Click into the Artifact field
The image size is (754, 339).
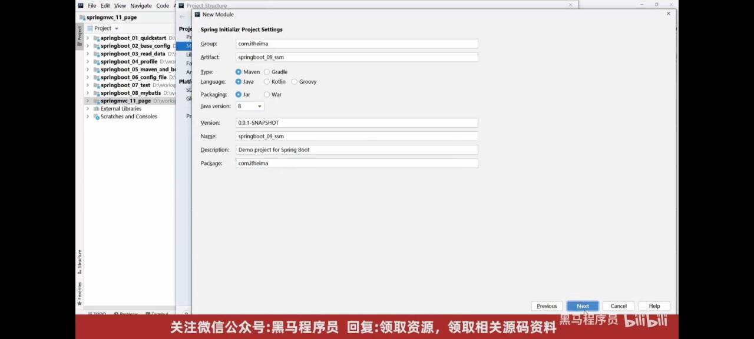click(x=357, y=57)
